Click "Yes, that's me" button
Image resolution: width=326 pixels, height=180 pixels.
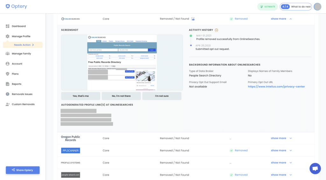coord(81,96)
